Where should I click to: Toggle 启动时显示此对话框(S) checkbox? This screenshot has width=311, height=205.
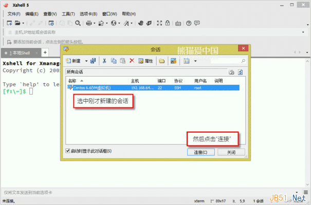(x=68, y=151)
